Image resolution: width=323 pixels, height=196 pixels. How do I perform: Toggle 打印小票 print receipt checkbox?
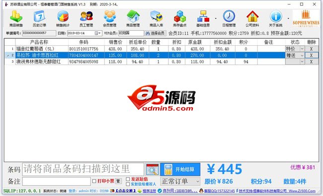click(94, 181)
